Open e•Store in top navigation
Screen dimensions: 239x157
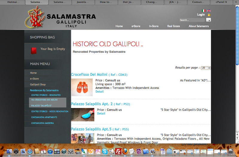[x=136, y=26]
